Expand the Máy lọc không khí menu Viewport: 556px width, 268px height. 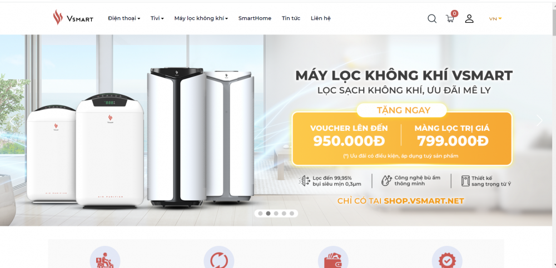(201, 18)
